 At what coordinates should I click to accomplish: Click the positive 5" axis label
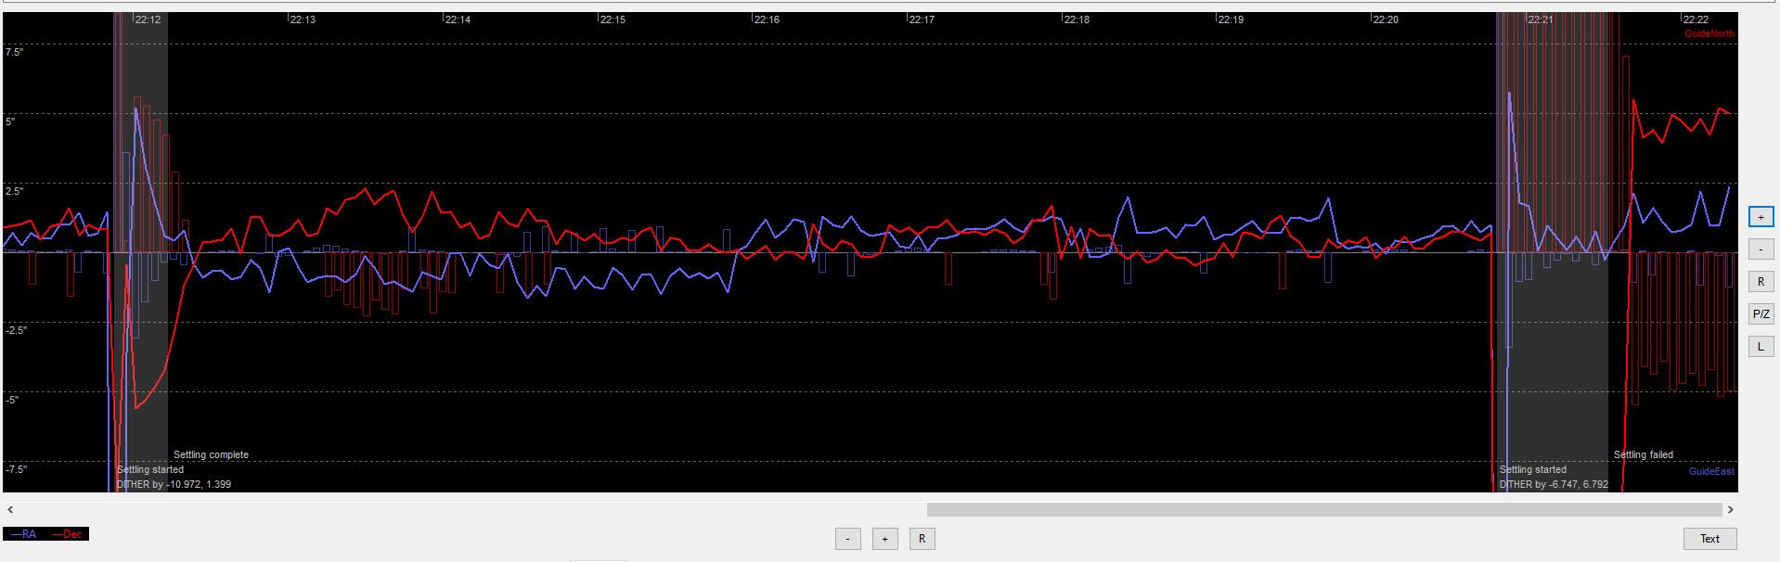tap(10, 122)
